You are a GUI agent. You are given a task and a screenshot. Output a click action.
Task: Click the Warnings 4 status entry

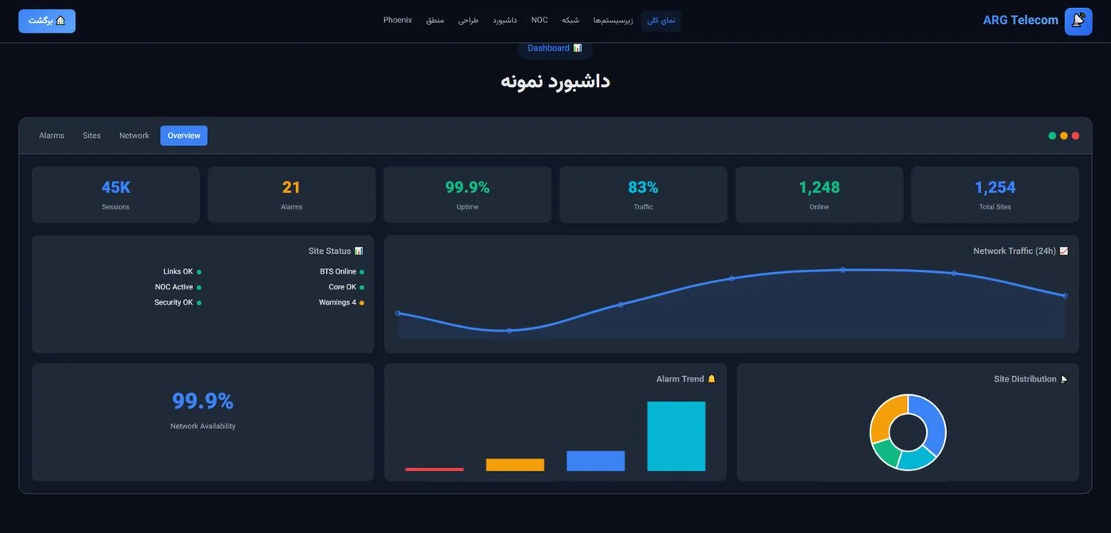(x=341, y=303)
